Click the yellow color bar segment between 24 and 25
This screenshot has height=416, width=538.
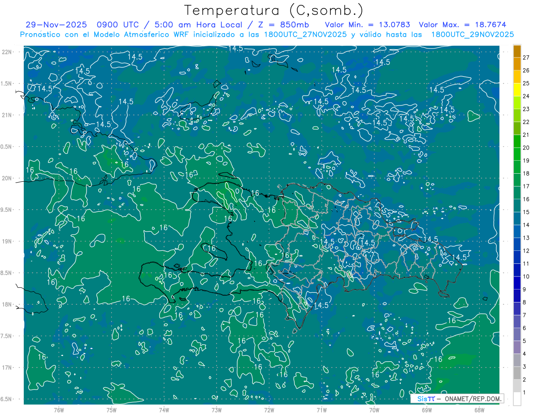pyautogui.click(x=517, y=90)
